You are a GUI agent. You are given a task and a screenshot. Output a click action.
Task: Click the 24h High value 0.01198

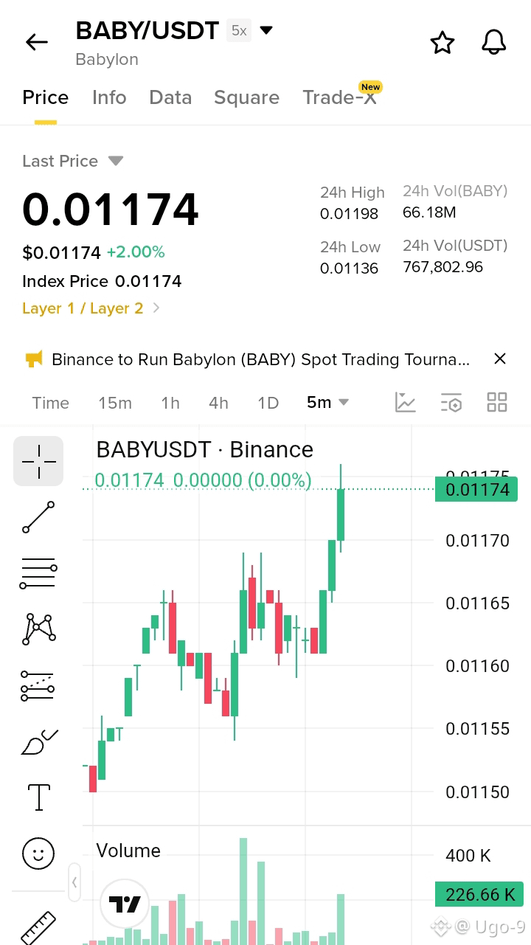[x=349, y=214]
